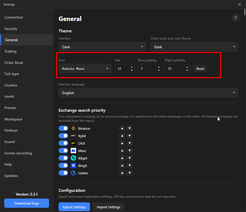Turn off Mexc exchange search

point(63,151)
